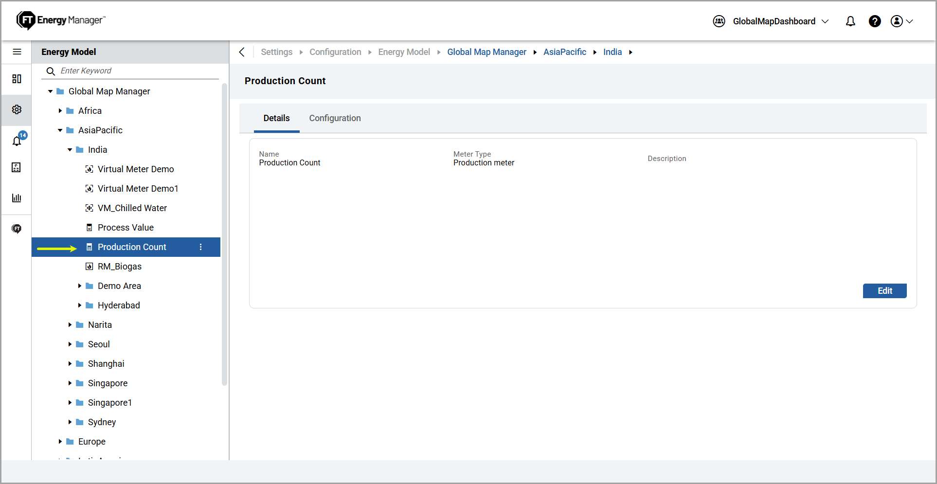Open alarms bell with 14 badge
Screen dimensions: 937x484
tap(18, 140)
